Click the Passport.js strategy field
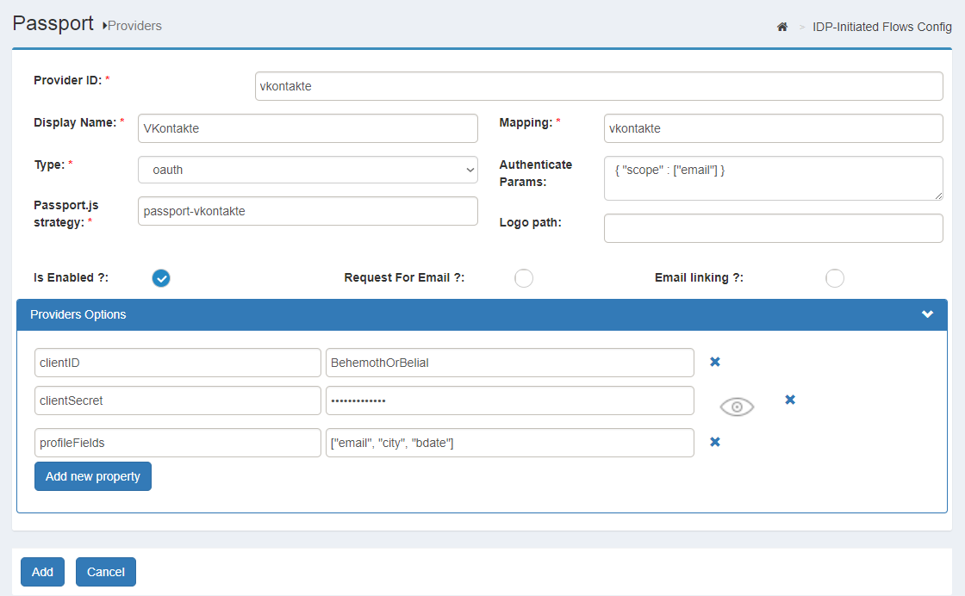Image resolution: width=965 pixels, height=596 pixels. 308,210
